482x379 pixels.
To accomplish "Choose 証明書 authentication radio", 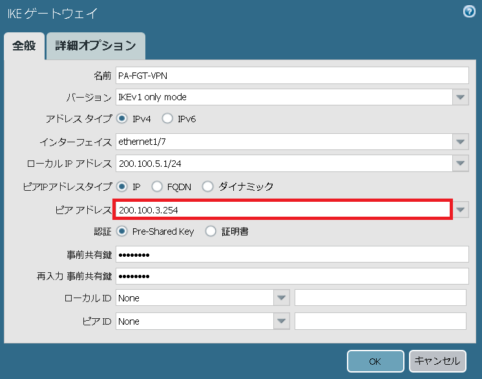I will coord(211,232).
